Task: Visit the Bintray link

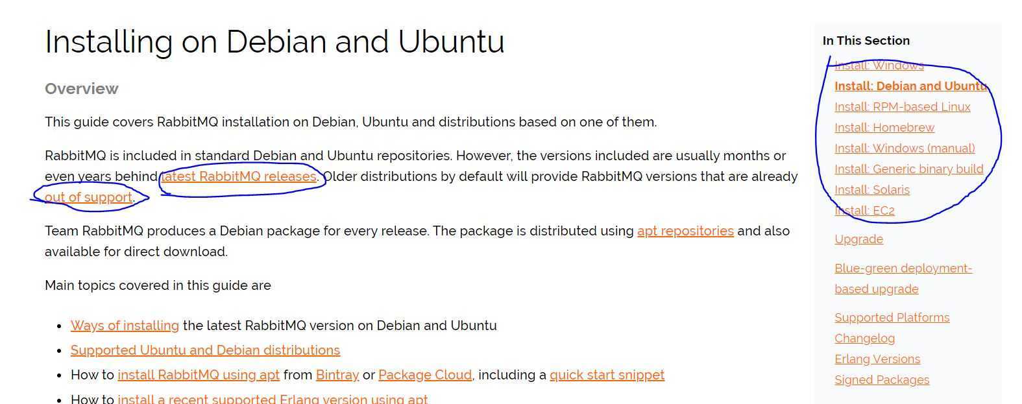Action: click(337, 375)
